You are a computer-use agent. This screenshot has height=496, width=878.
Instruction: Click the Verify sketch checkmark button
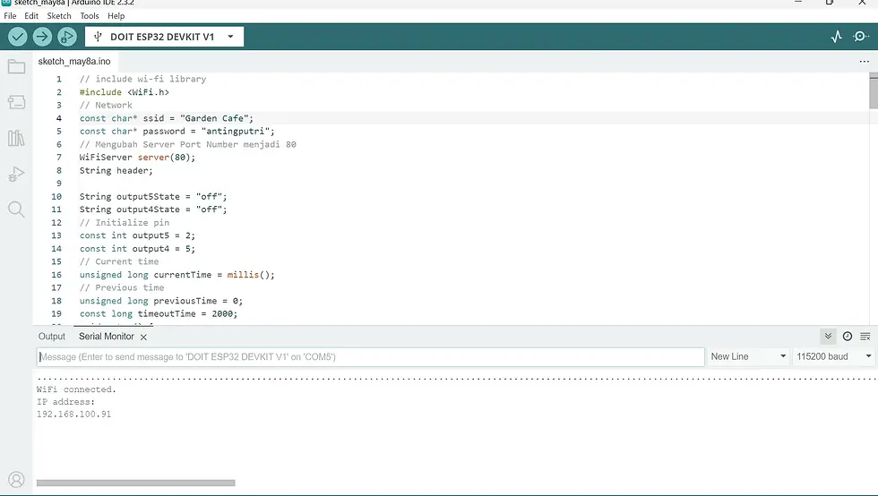[17, 37]
